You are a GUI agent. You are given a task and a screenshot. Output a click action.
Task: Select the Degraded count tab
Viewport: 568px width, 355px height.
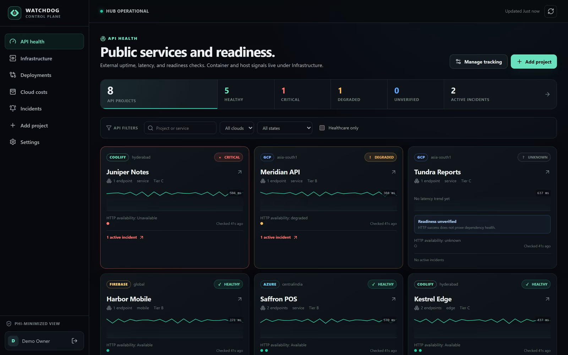pyautogui.click(x=359, y=94)
